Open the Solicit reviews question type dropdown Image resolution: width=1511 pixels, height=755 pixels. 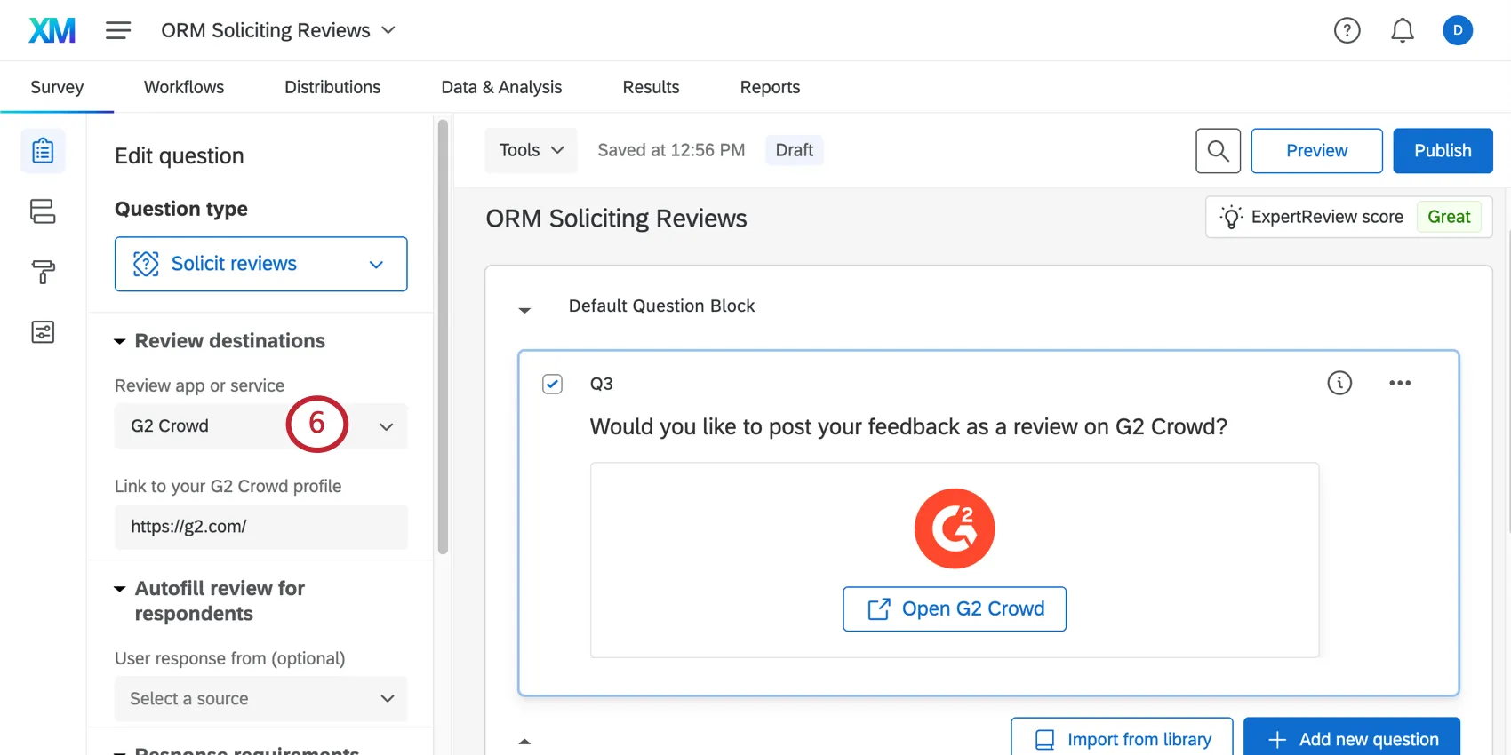260,264
